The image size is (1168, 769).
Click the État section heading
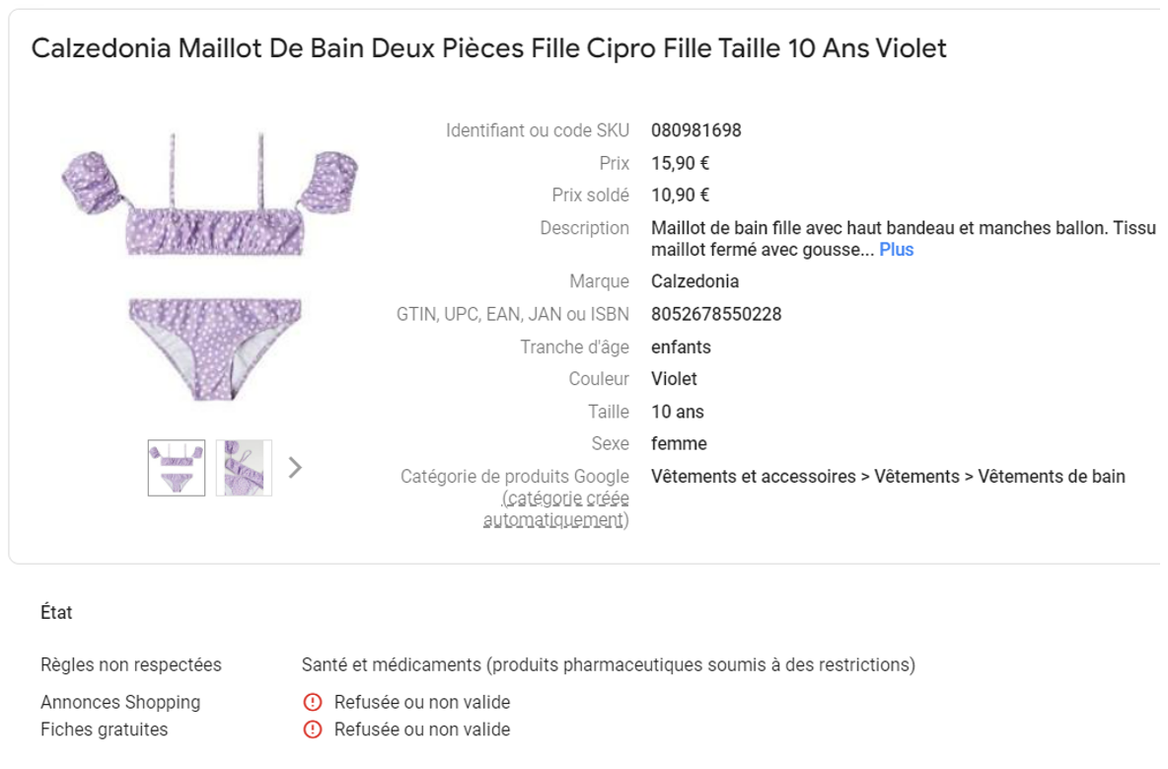coord(56,612)
